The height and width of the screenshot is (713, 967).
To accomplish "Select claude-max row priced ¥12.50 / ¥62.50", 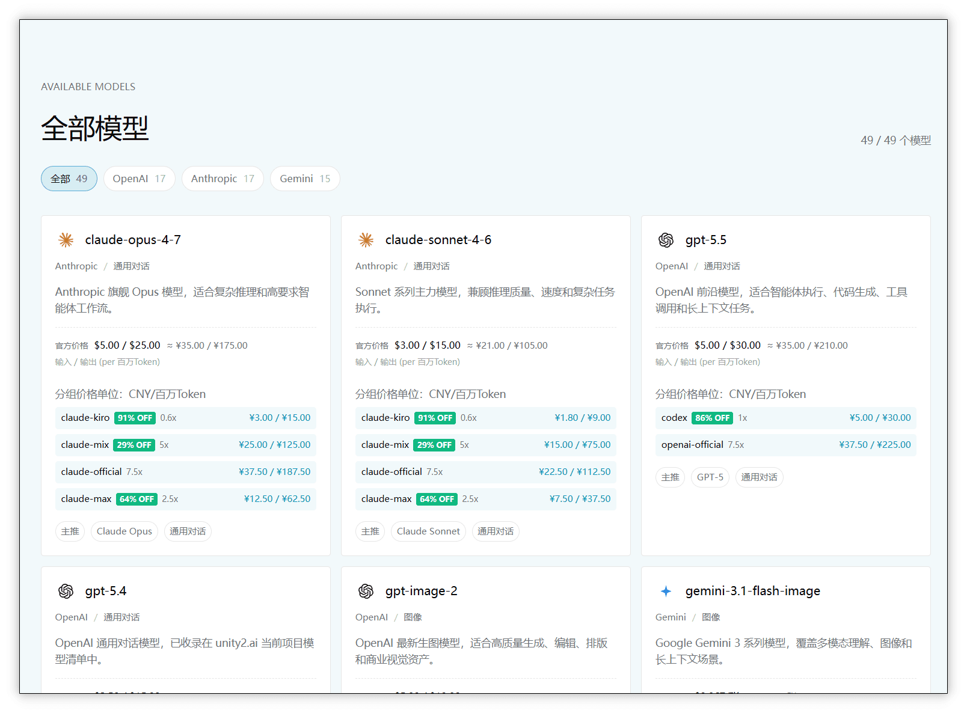I will 186,499.
